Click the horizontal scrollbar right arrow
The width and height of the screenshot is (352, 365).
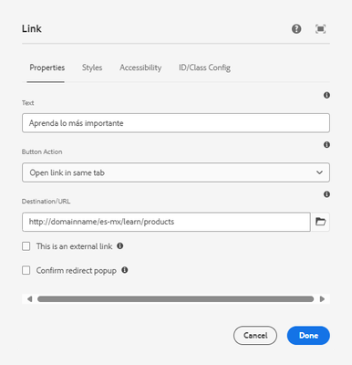322,299
